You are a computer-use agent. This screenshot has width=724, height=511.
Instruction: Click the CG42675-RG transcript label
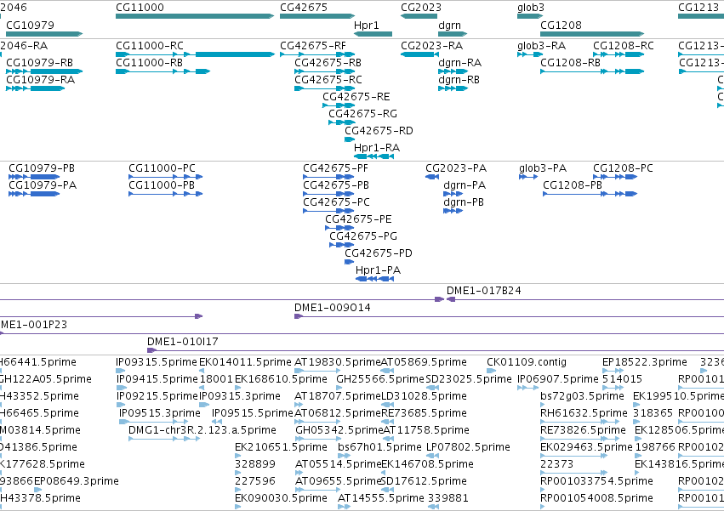(x=363, y=114)
